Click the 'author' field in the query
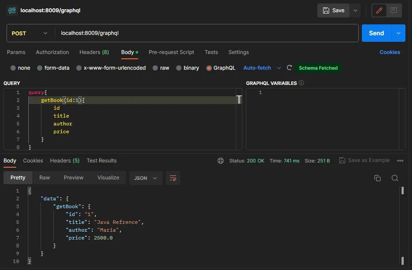412x270 pixels. click(63, 124)
